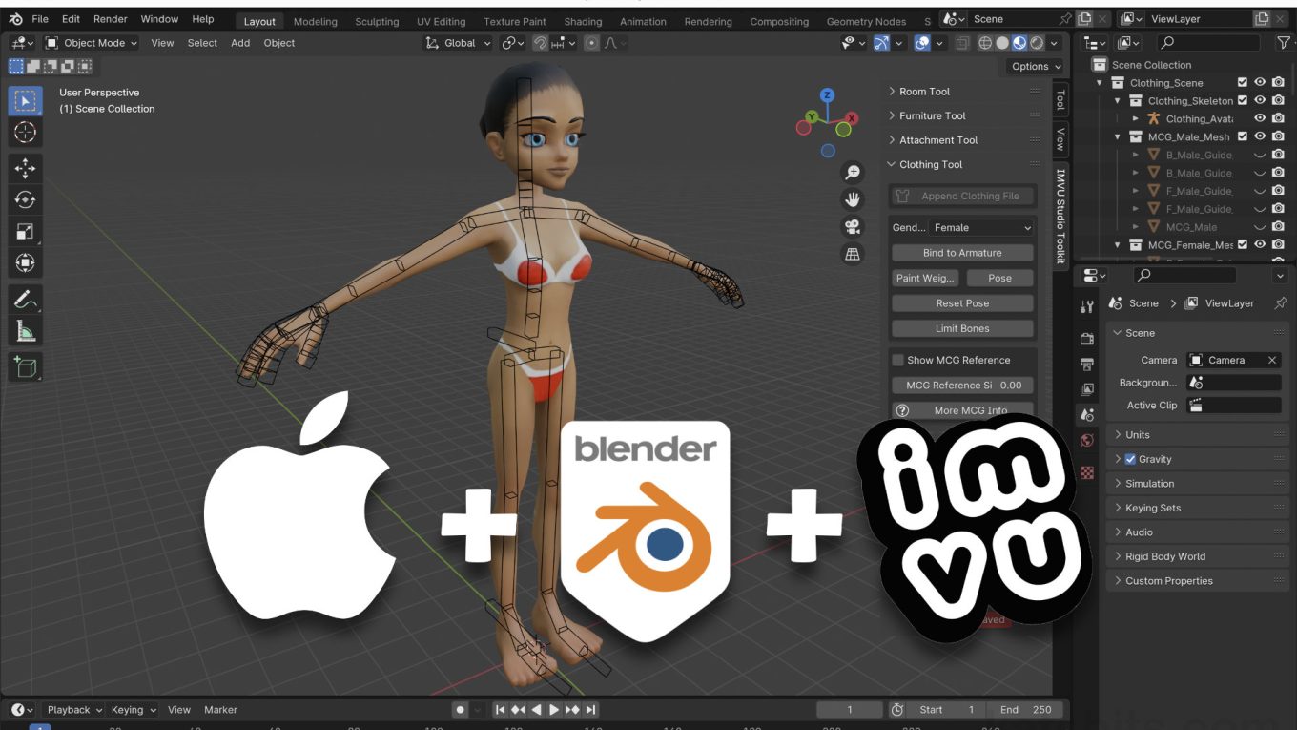Toggle eye icon of the Clothing_Avatar row

click(1260, 118)
